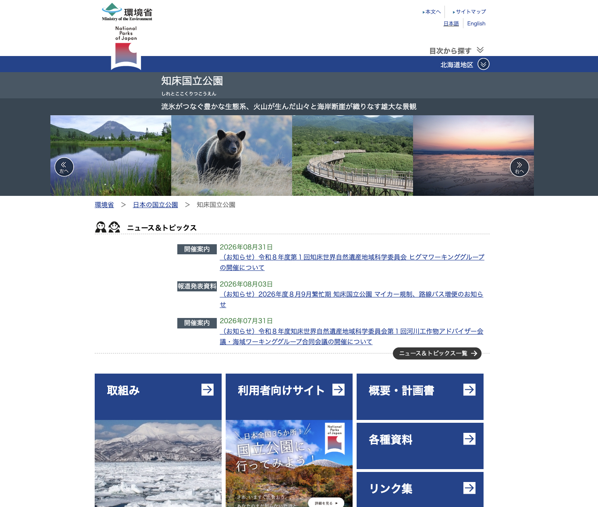Click the arrow icon on 利用者向けサイト tile

[338, 390]
